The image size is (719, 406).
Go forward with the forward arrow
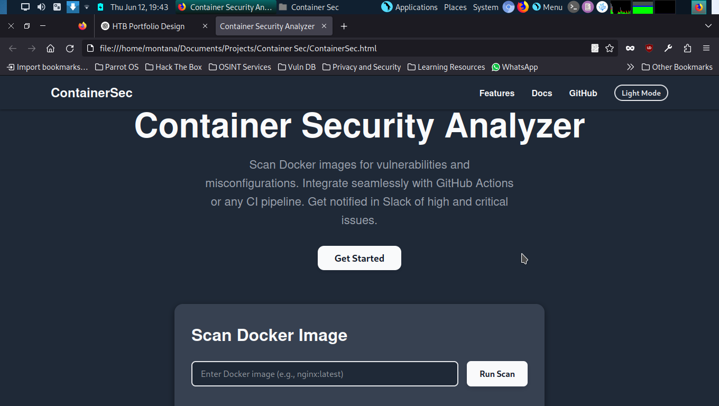32,48
